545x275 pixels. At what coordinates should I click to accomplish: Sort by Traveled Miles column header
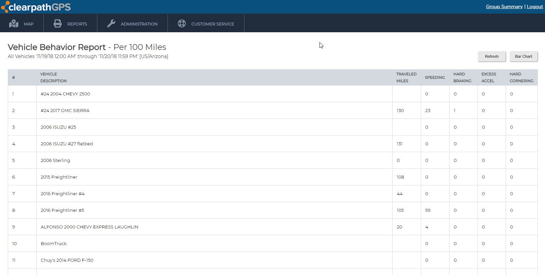point(406,77)
